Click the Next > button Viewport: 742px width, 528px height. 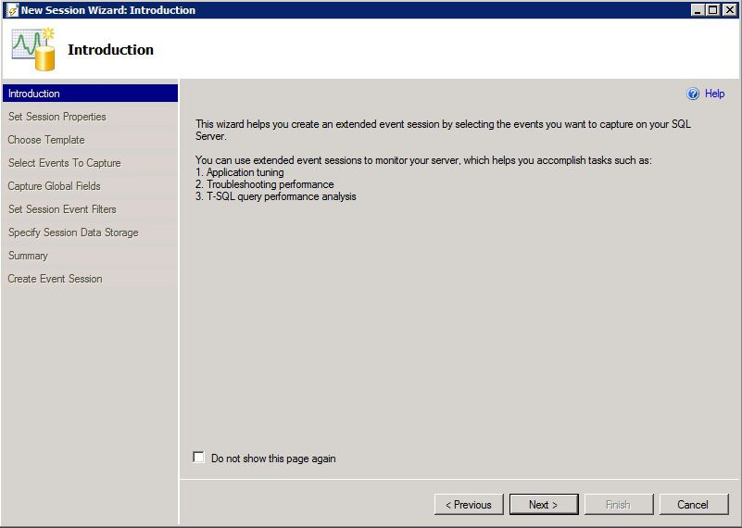point(544,504)
